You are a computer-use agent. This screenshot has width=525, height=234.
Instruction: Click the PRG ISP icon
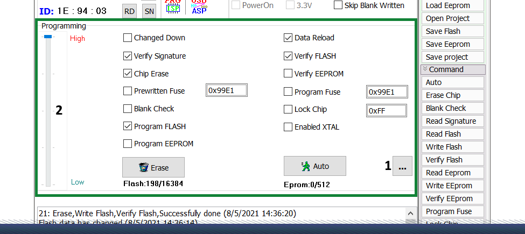click(172, 6)
